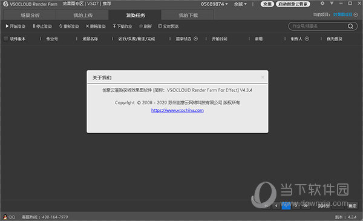Screen dimensions: 363x221
Task: Click the 充值 recharge button
Action: (267, 4)
